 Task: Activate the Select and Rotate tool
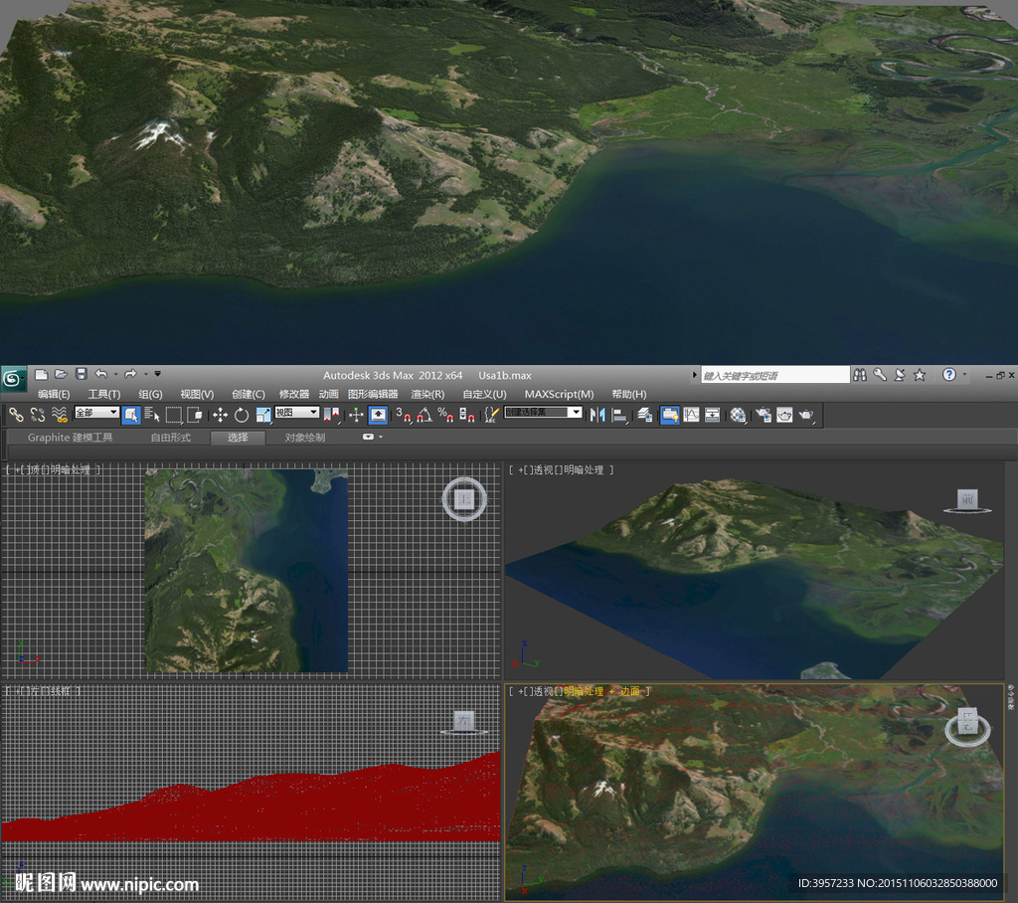pos(242,415)
